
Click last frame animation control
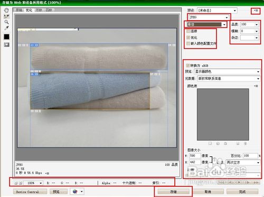257,182
